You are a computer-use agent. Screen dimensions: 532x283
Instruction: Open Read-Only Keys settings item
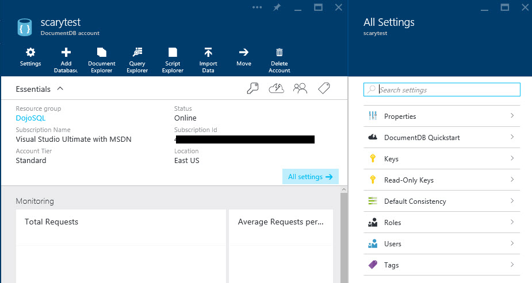point(442,180)
